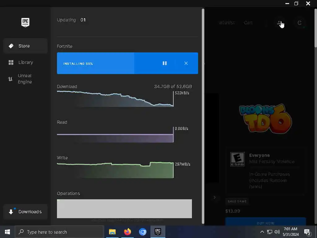Viewport: 317px width, 238px height.
Task: Click the Operations gray box
Action: click(x=124, y=209)
